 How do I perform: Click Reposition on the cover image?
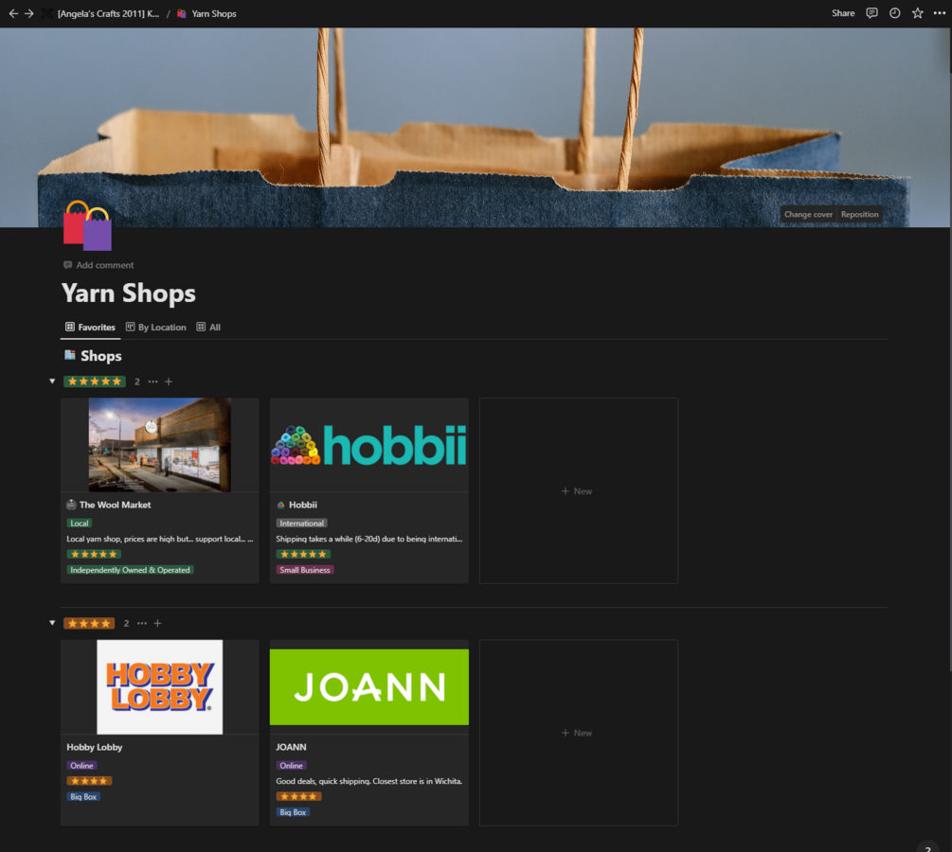coord(860,214)
